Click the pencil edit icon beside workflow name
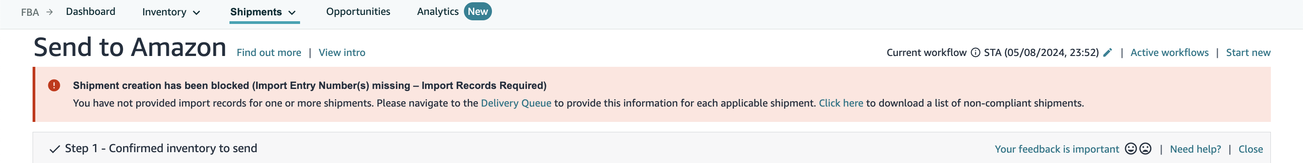Image resolution: width=1303 pixels, height=163 pixels. [1108, 52]
